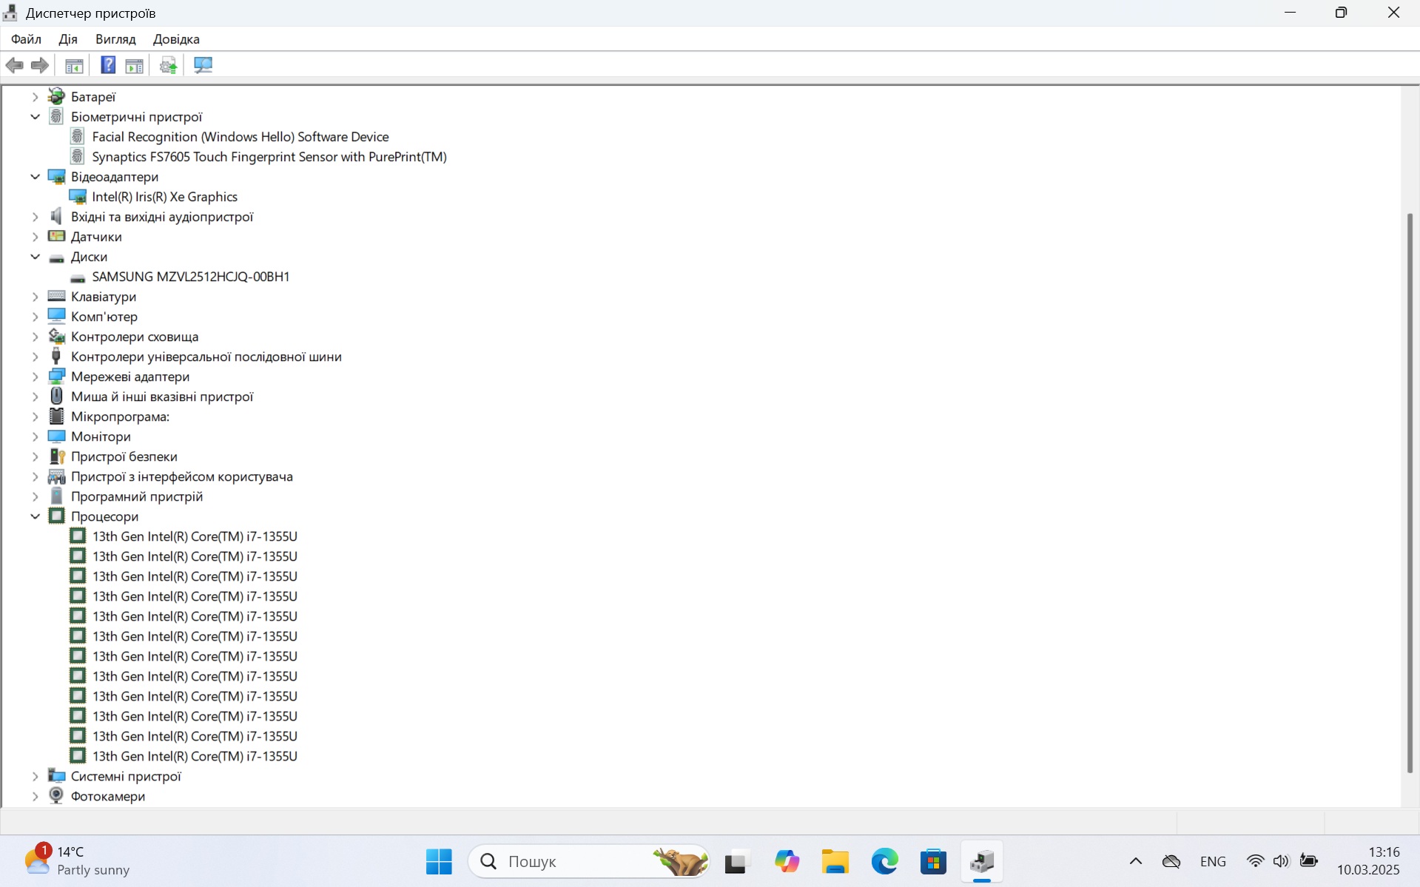The image size is (1420, 887).
Task: Show hidden system tray icons chevron
Action: (1135, 861)
